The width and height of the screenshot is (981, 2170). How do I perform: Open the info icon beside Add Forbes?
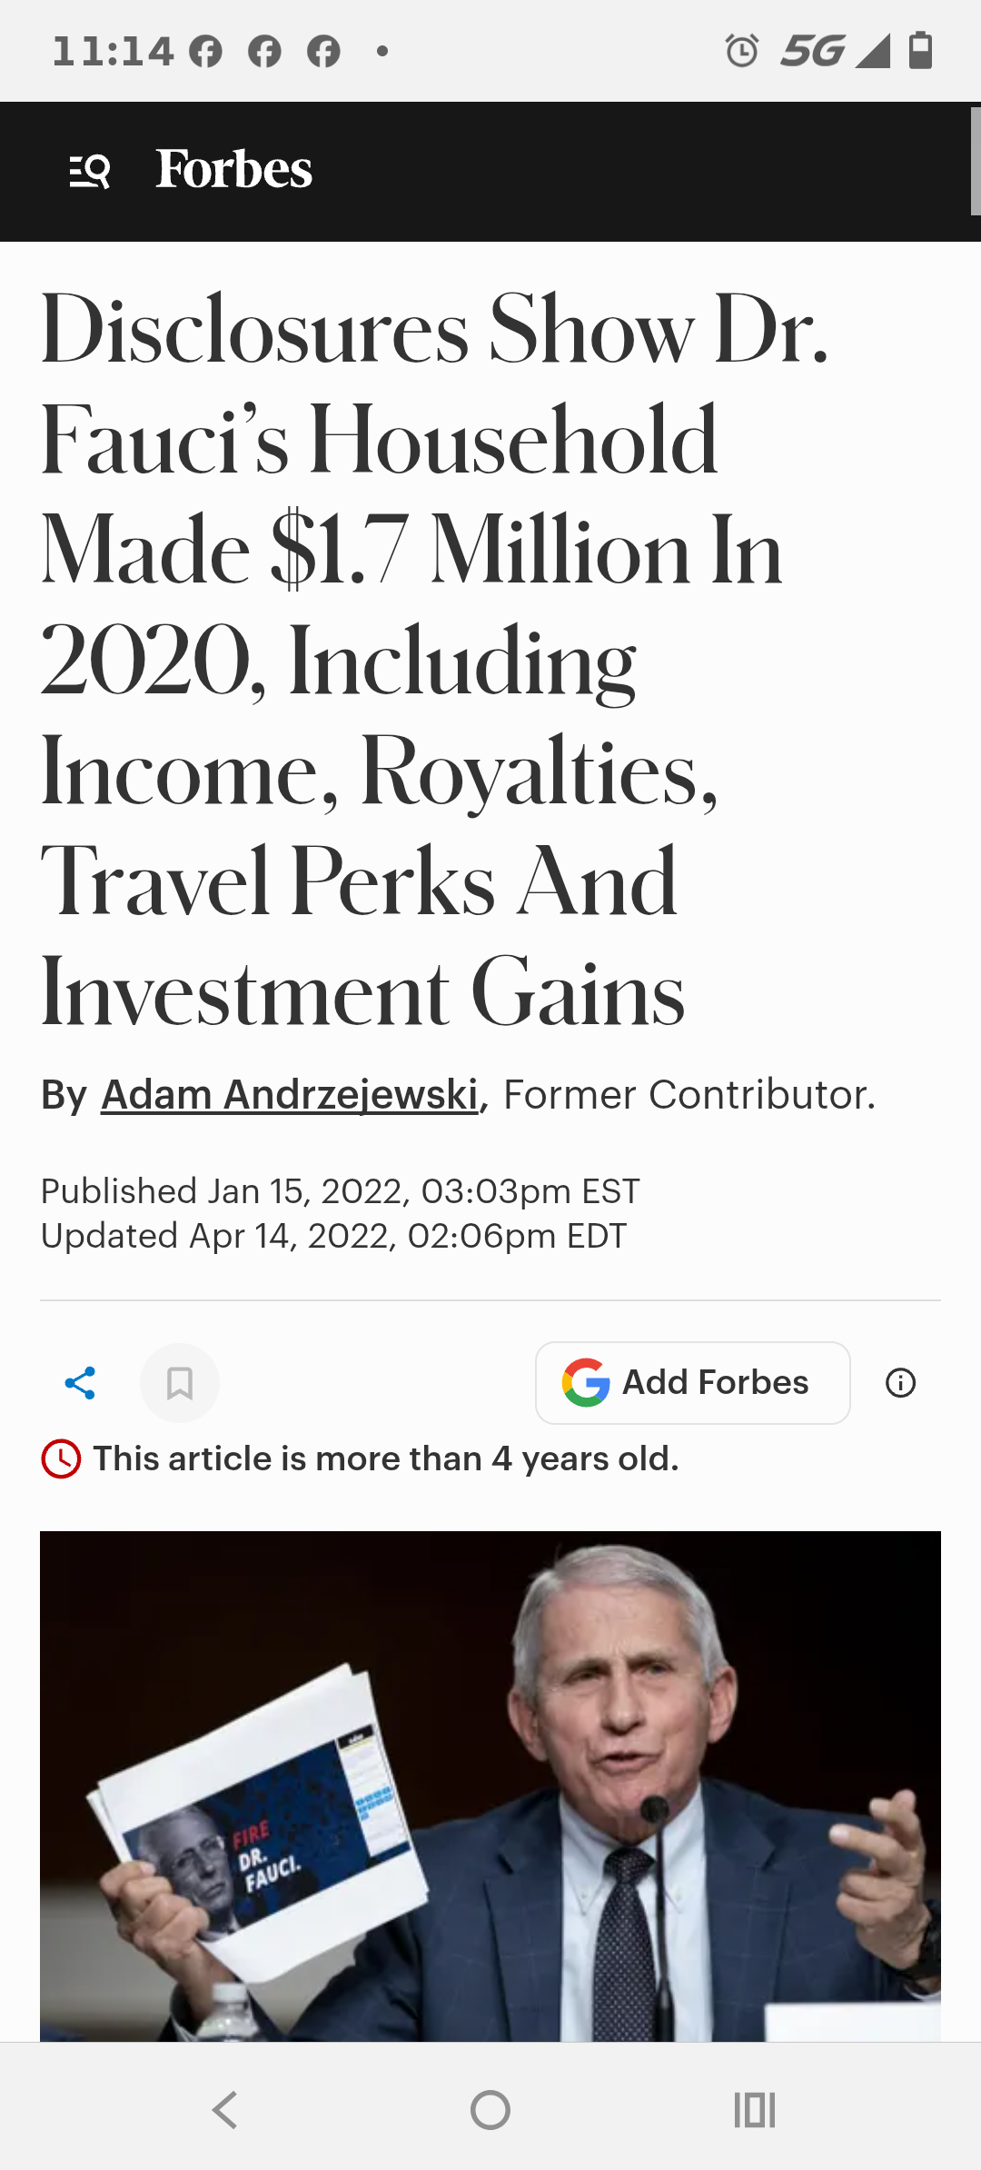pos(900,1383)
